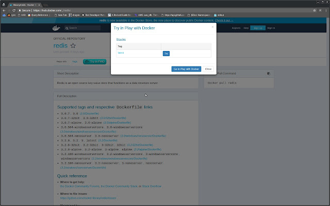Click the Try button for the latest tag
Viewport: 330px width, 206px height.
pos(166,54)
